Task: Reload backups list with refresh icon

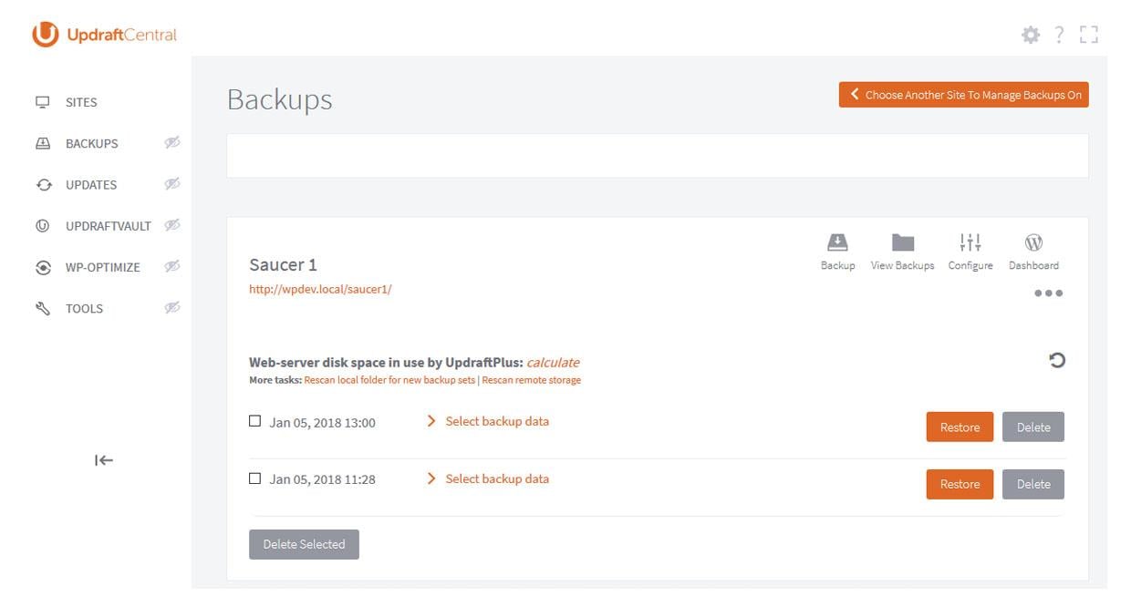Action: coord(1056,360)
